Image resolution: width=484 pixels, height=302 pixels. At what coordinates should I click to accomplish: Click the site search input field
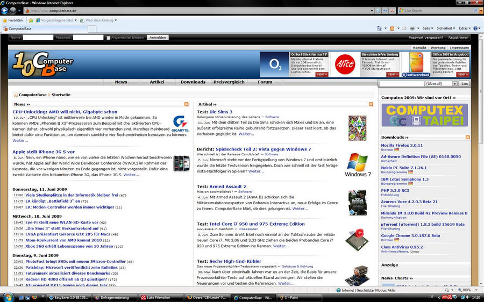click(x=402, y=84)
